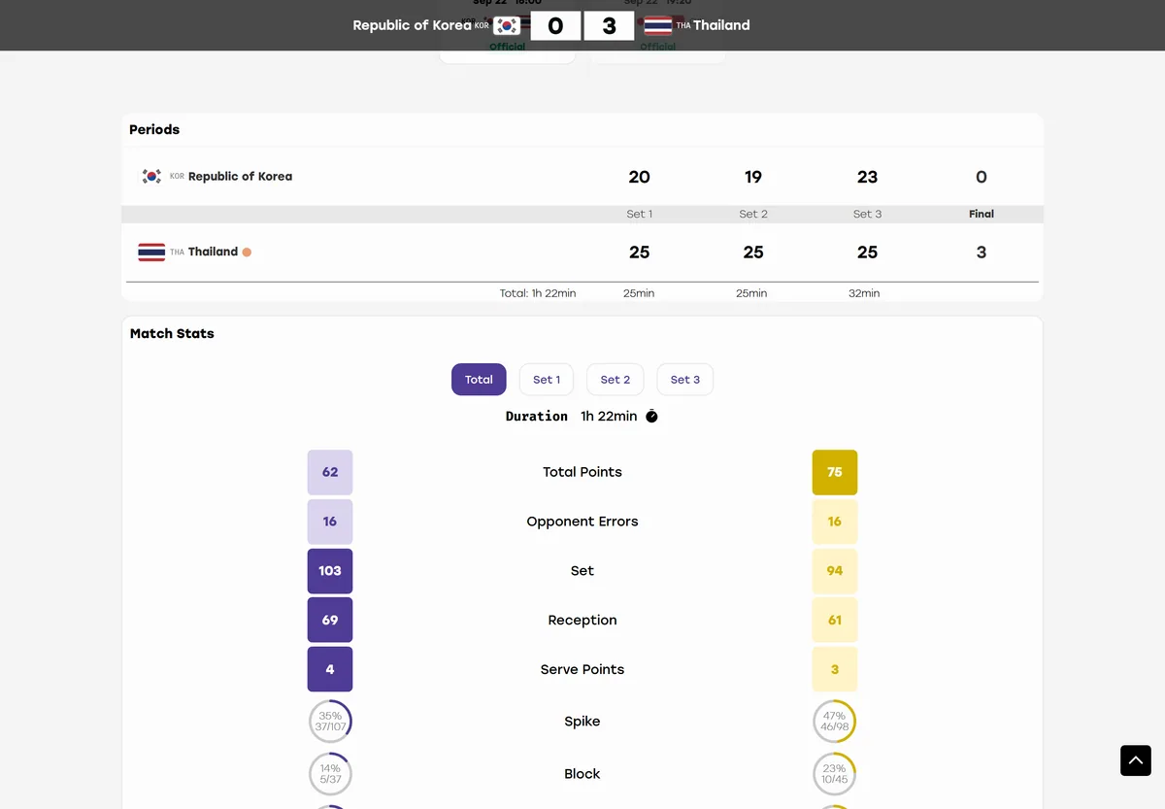Click Korea's Set 3 score of 23

(868, 177)
